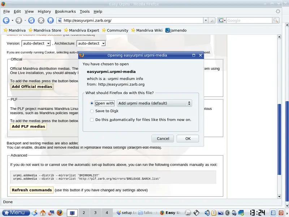Screen dimensions: 289x217
Task: Click the network status tray icon
Action: point(241,213)
